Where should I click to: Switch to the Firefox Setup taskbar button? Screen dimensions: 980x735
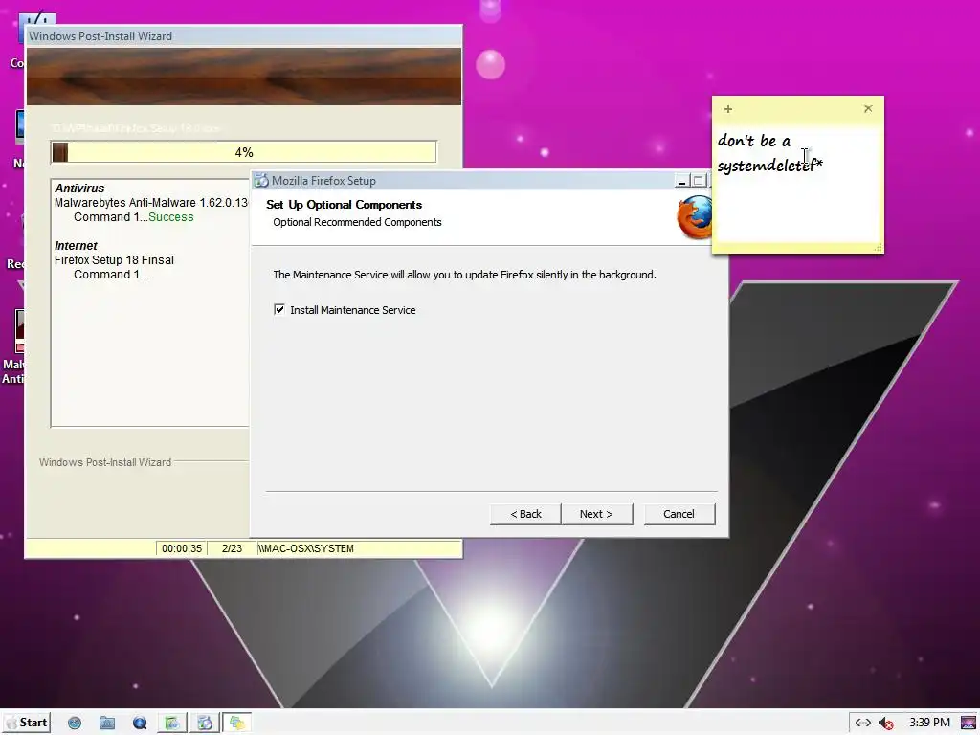[205, 724]
